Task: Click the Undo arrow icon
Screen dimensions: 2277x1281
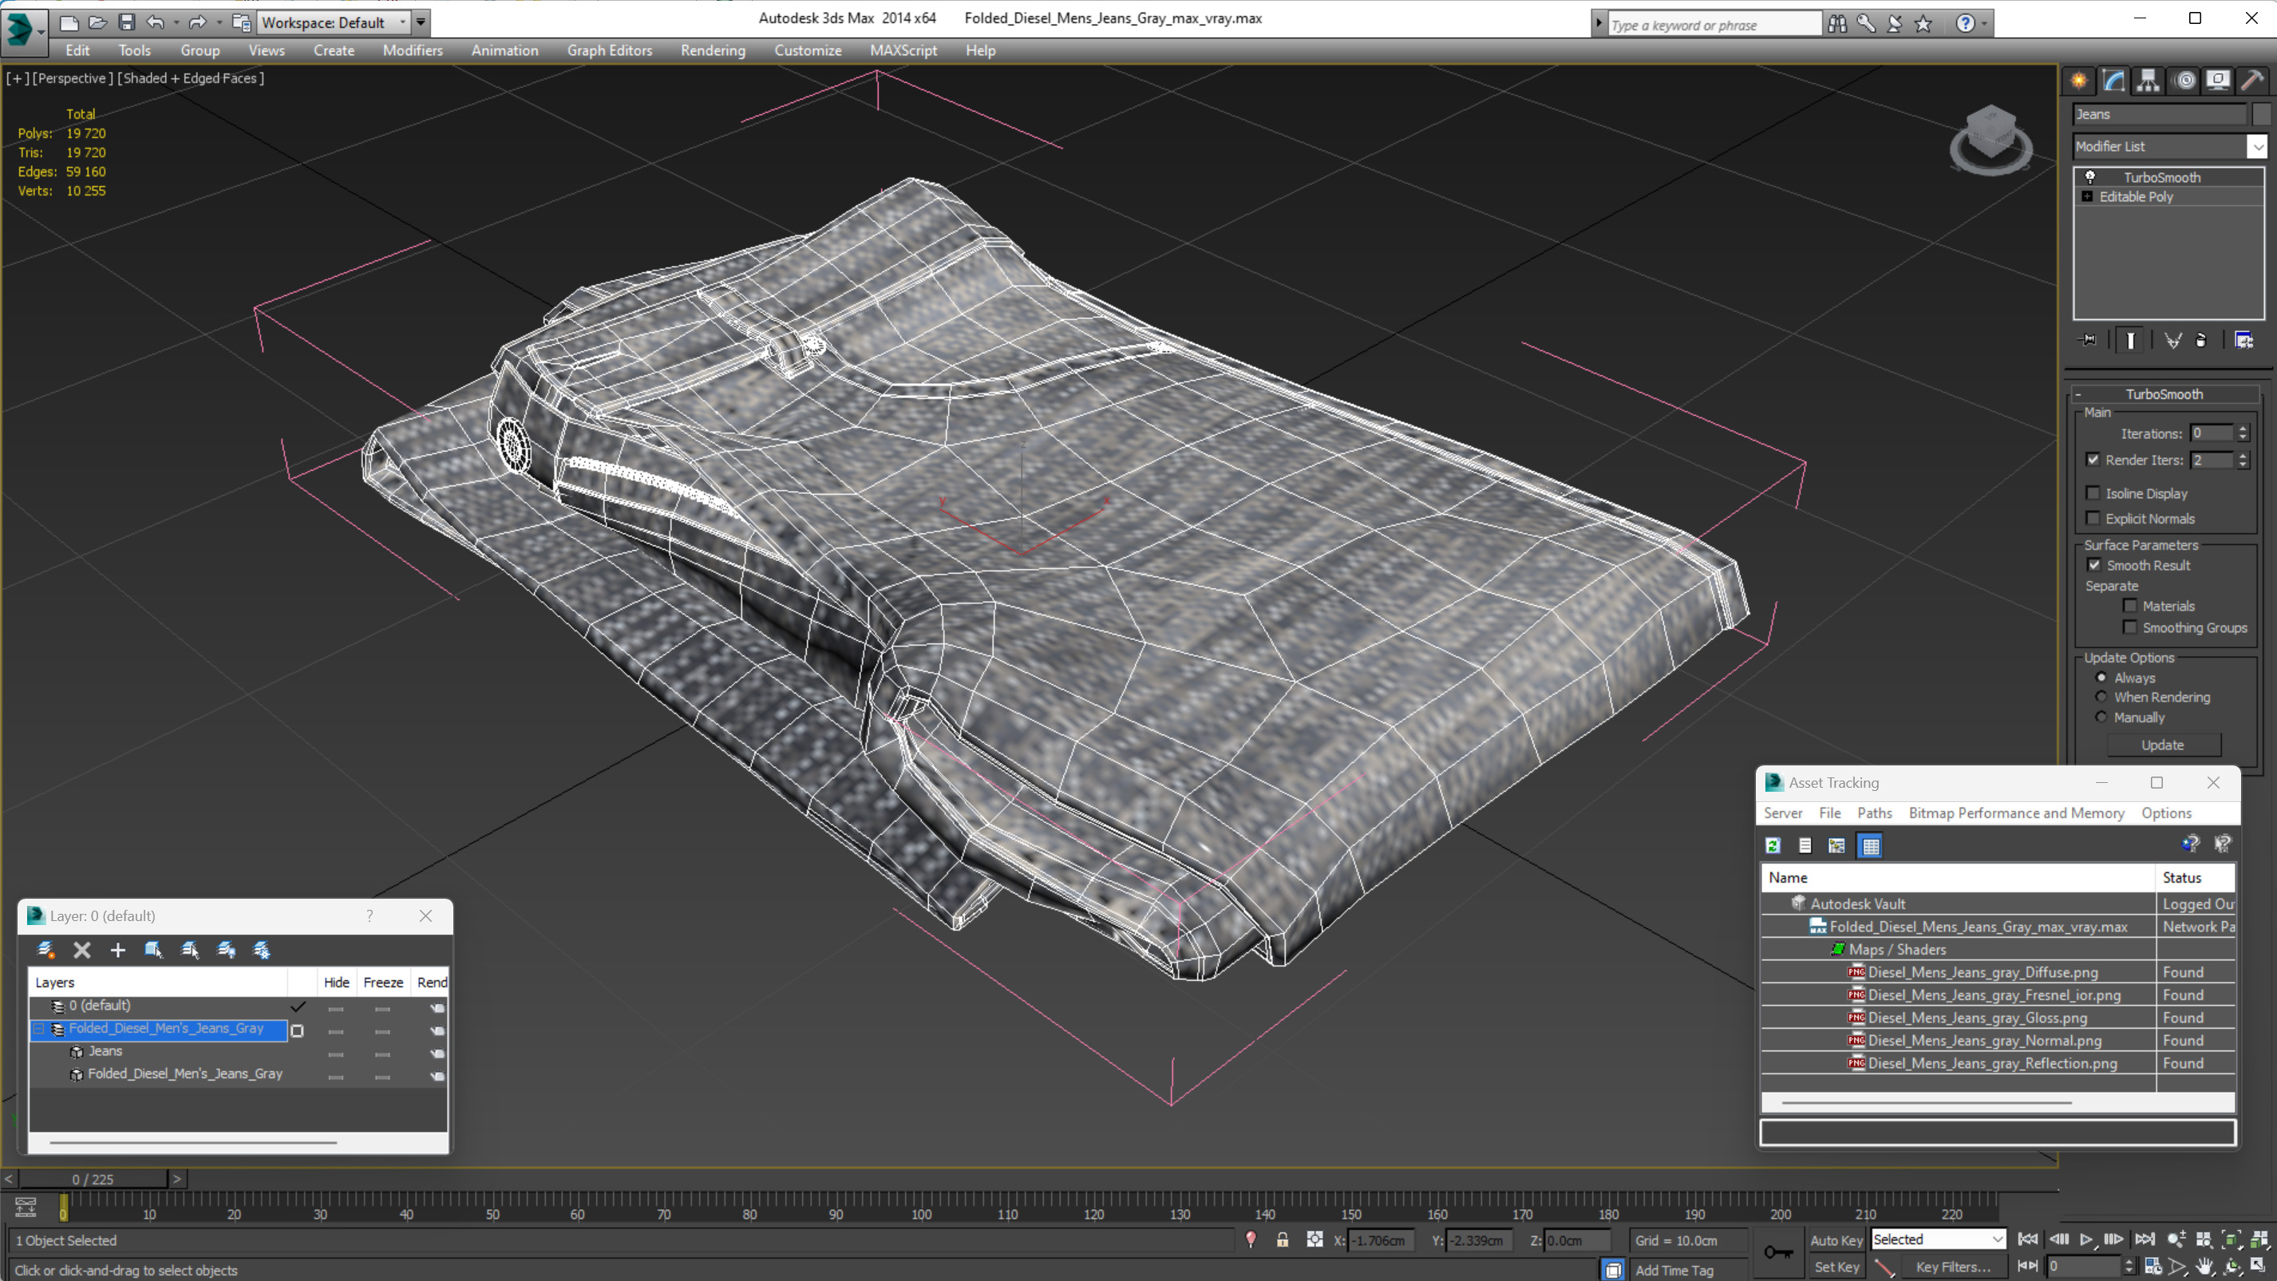Action: tap(156, 22)
